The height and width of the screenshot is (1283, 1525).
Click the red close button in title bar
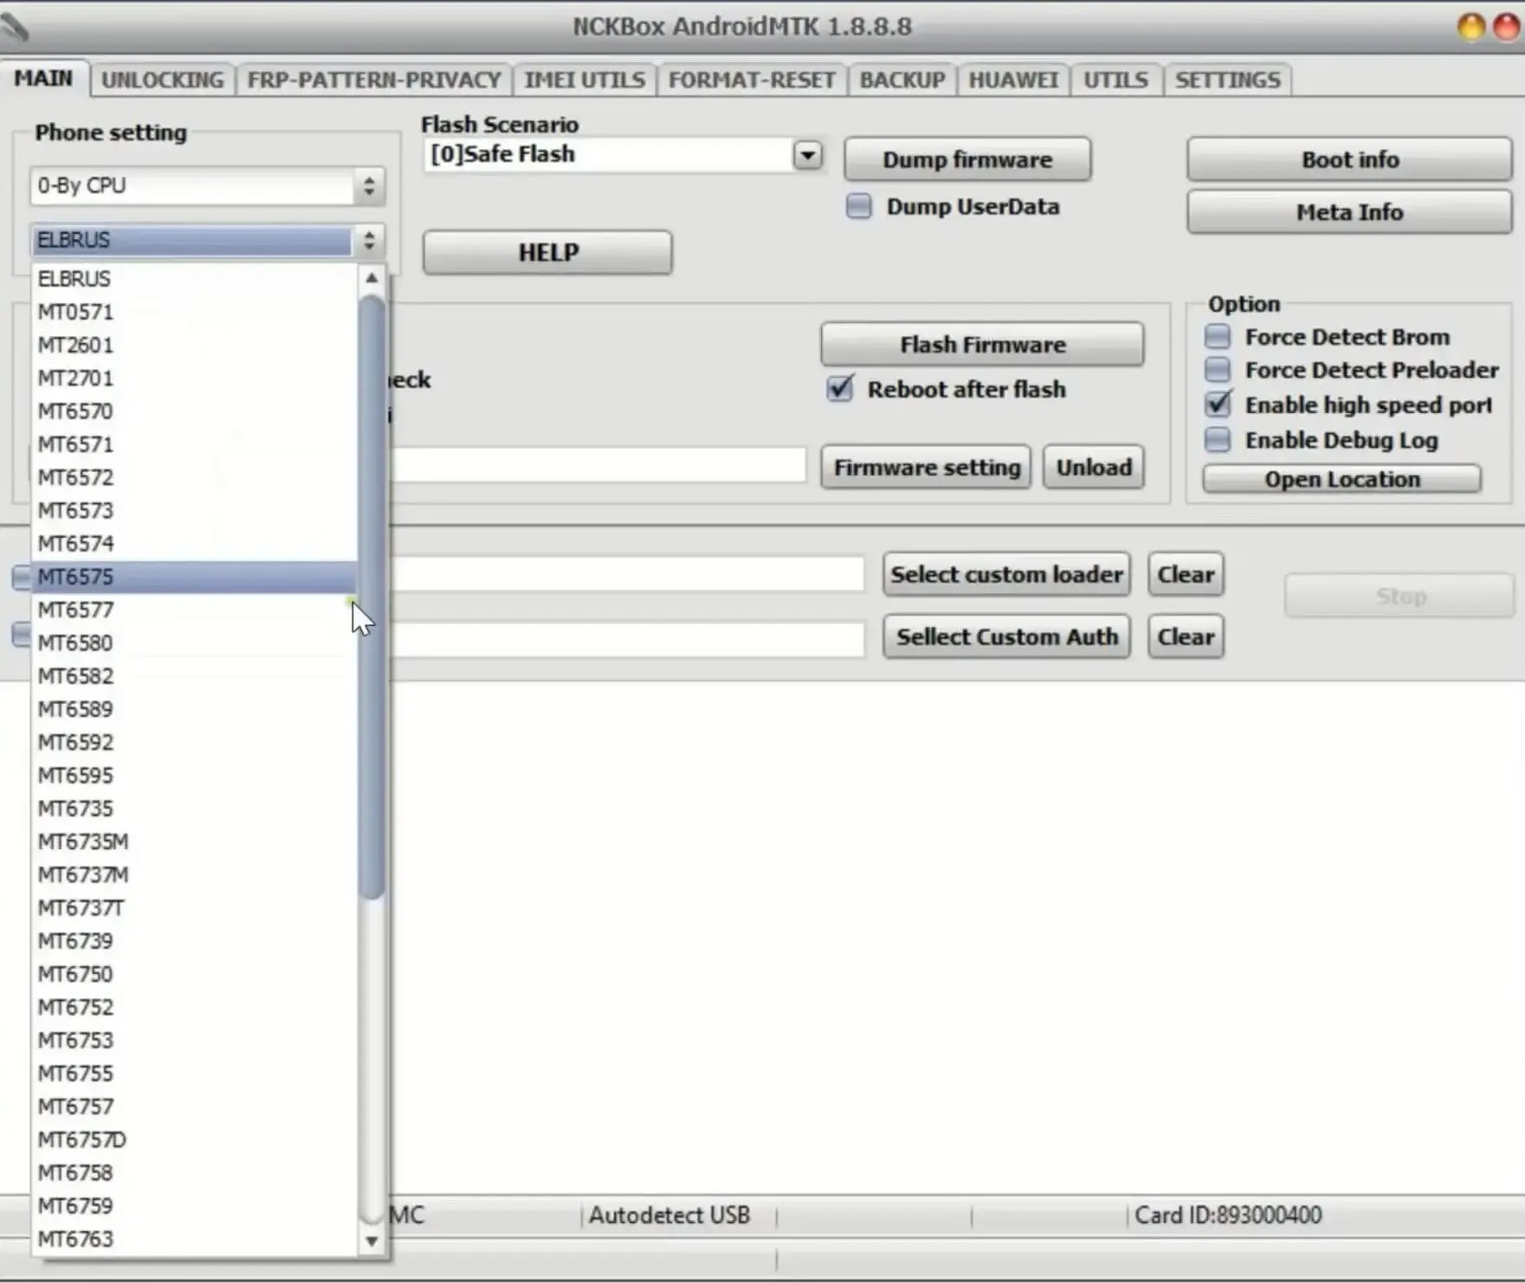pos(1507,27)
